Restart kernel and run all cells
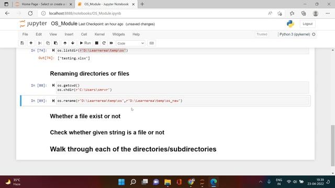 pyautogui.click(x=111, y=43)
